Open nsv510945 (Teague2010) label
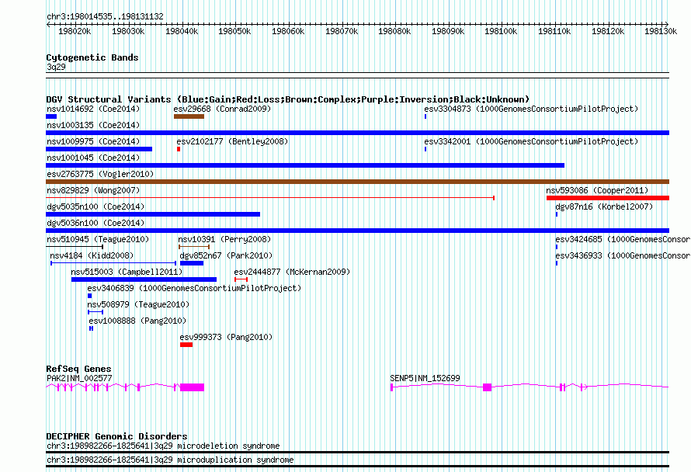Screen dimensions: 691x472 tap(98, 239)
